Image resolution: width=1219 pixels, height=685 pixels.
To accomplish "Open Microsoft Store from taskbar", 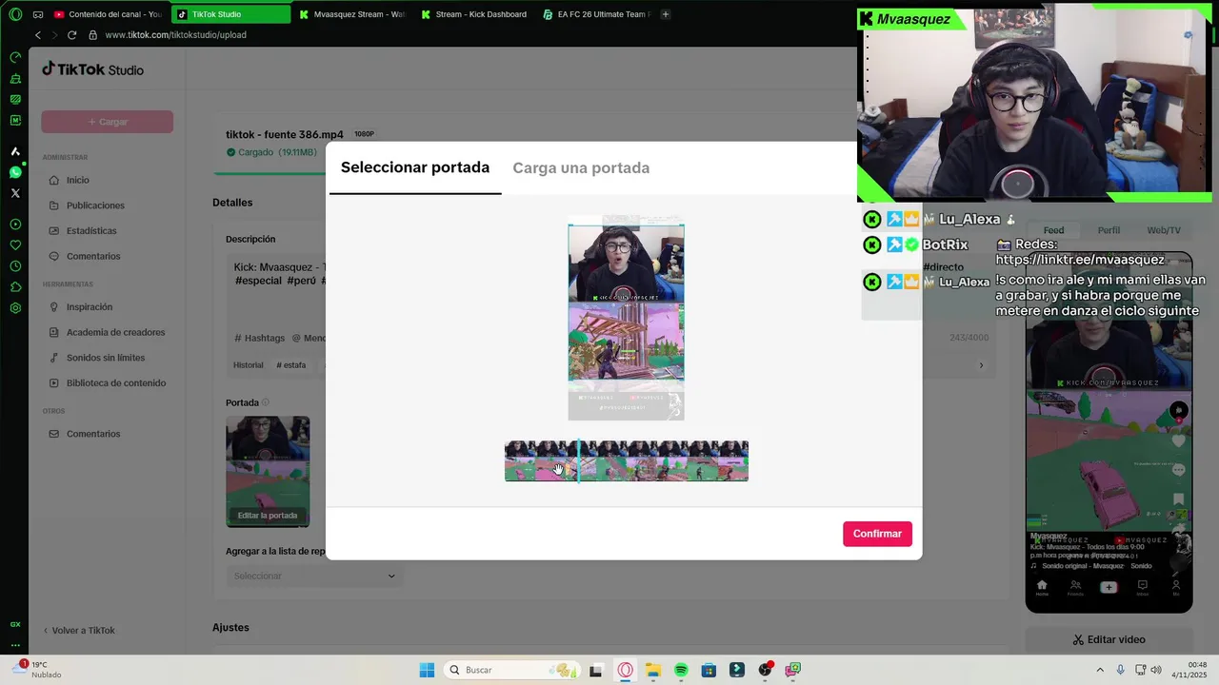I will (x=709, y=670).
